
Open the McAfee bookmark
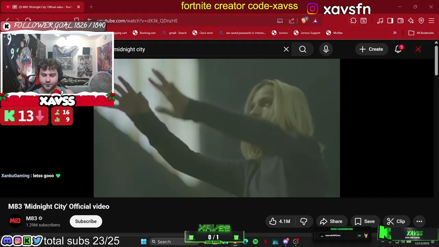pos(334,33)
